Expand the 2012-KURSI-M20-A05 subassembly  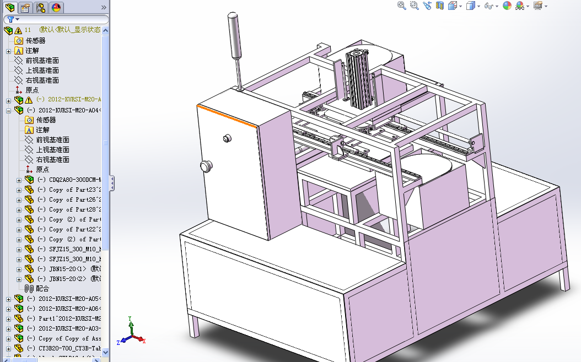pyautogui.click(x=8, y=299)
